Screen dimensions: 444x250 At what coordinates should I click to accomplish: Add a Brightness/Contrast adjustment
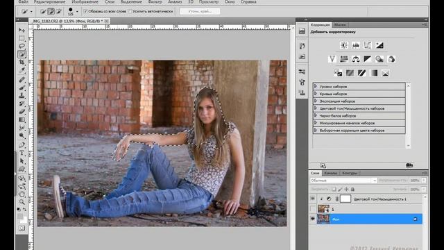point(344,45)
